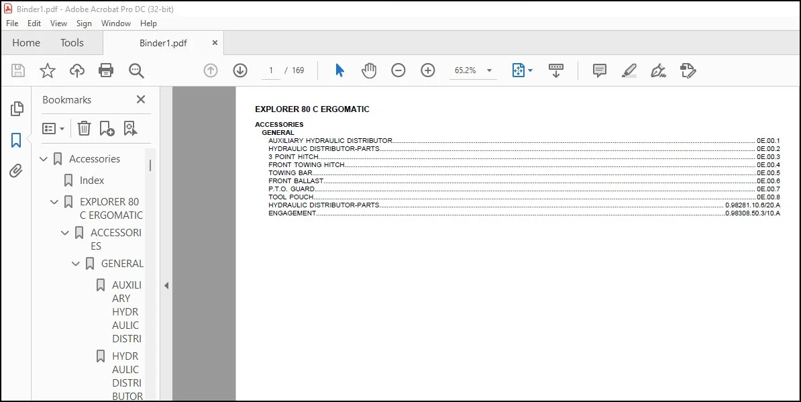Activate the Hand pan tool
801x402 pixels.
pyautogui.click(x=369, y=70)
